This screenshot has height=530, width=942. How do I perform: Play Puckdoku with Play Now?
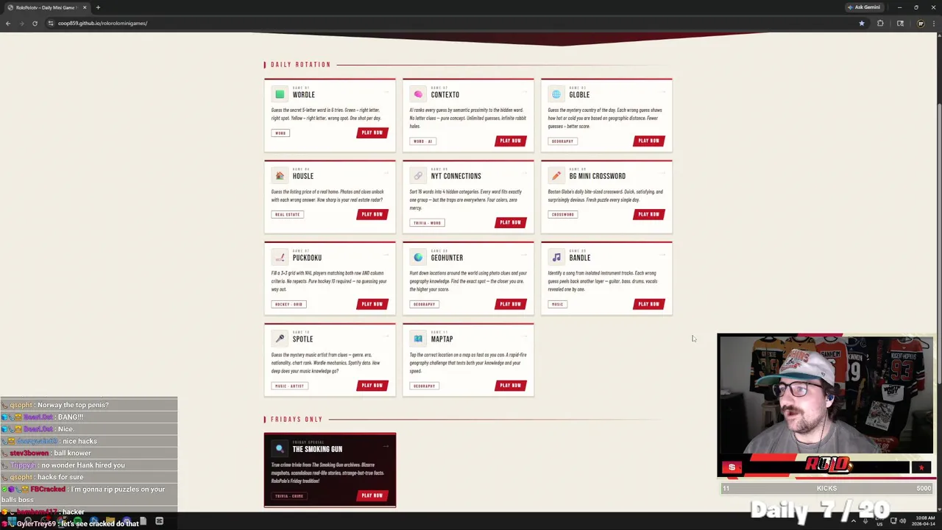(x=372, y=304)
